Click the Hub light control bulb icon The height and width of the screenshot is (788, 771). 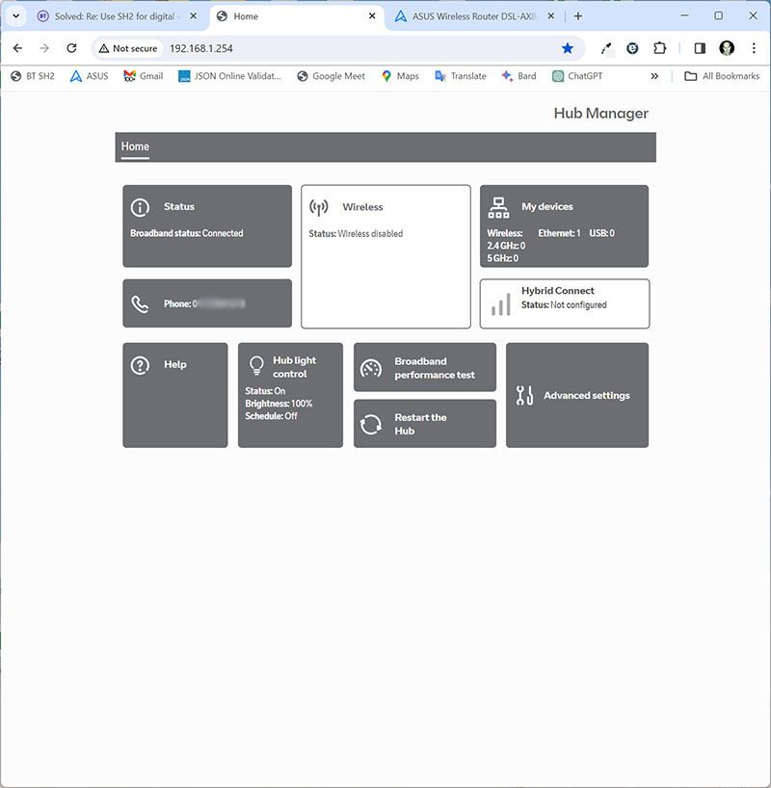(256, 365)
